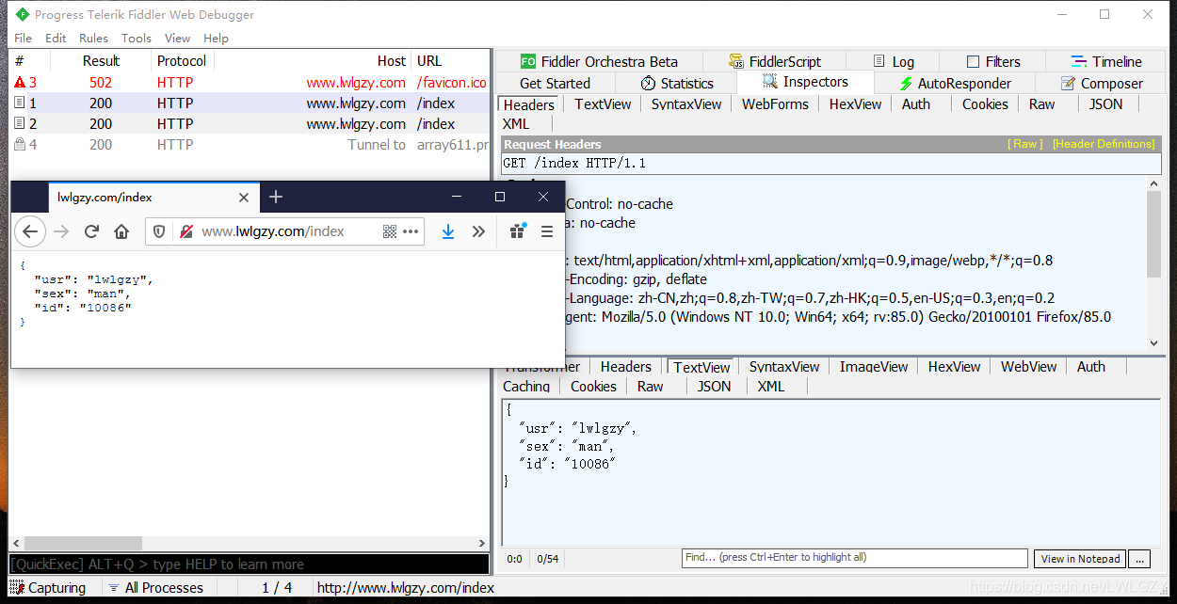The width and height of the screenshot is (1177, 604).
Task: Sort sessions by Protocol column header
Action: [182, 61]
